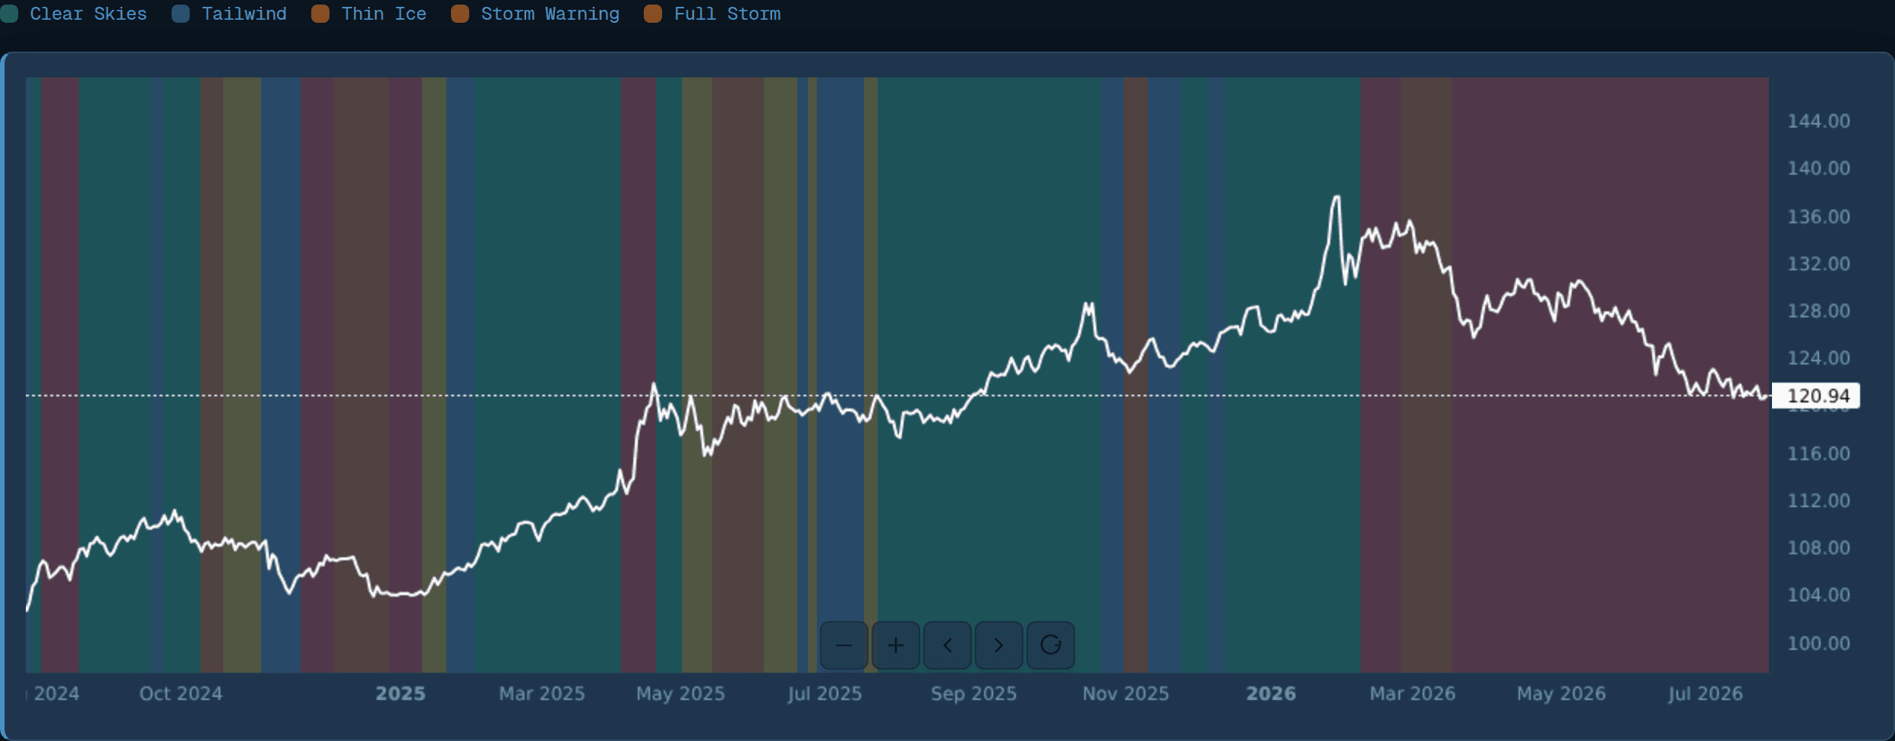Click the 128.00 price axis label
1895x741 pixels.
point(1818,311)
